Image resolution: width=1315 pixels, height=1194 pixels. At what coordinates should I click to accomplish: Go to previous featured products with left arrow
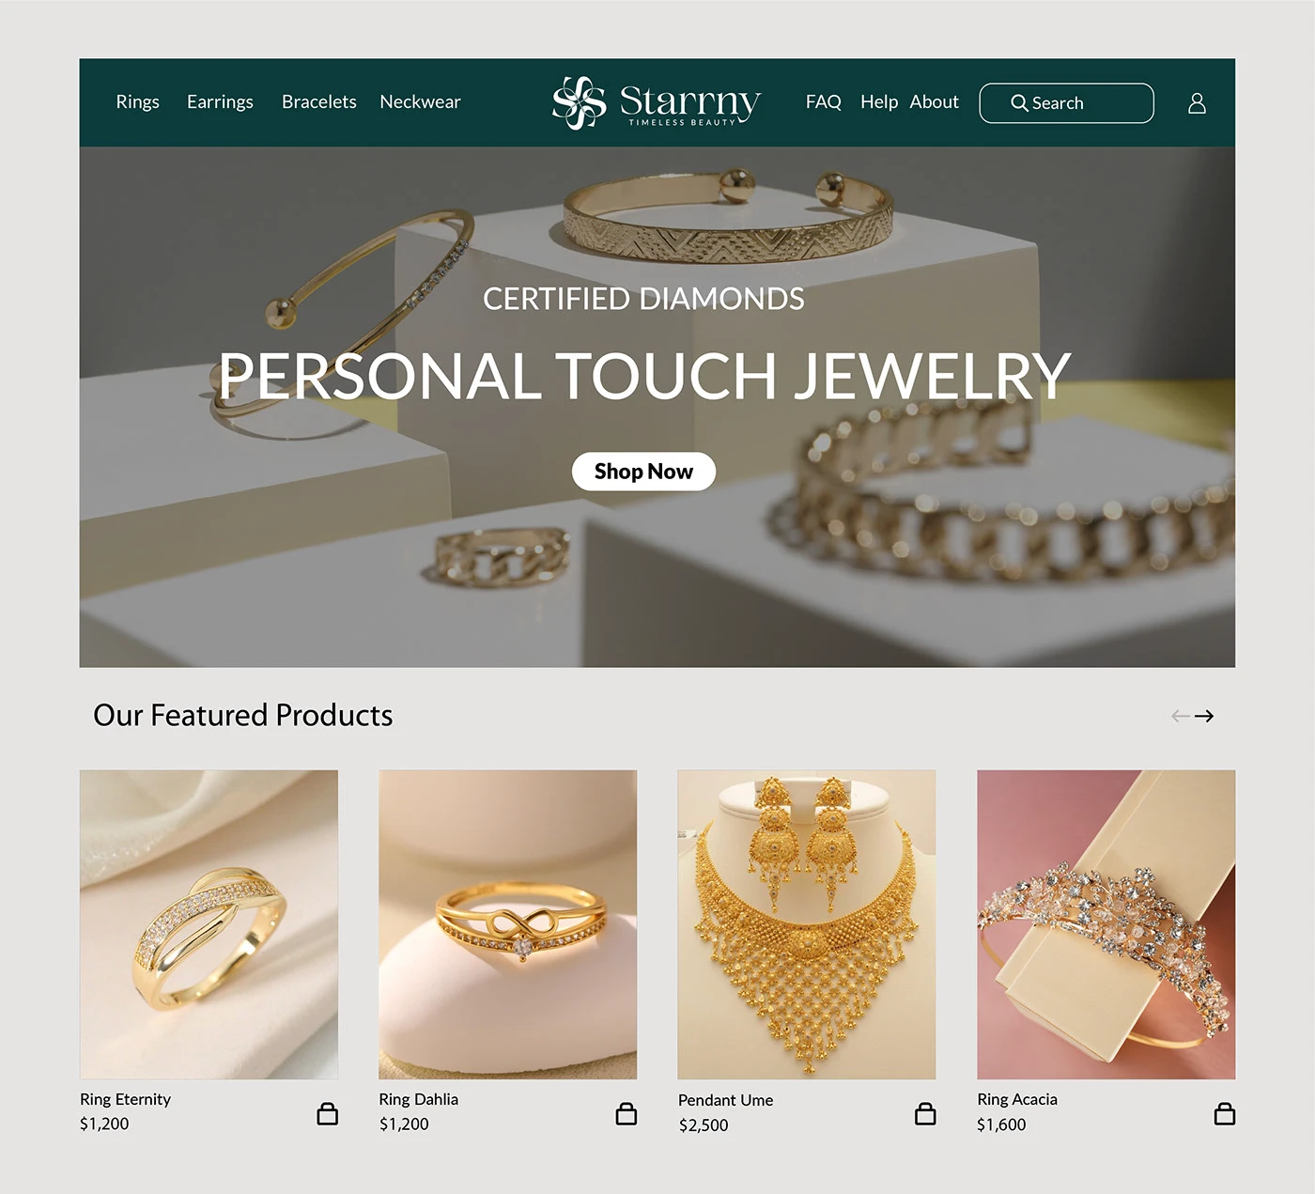(x=1181, y=716)
